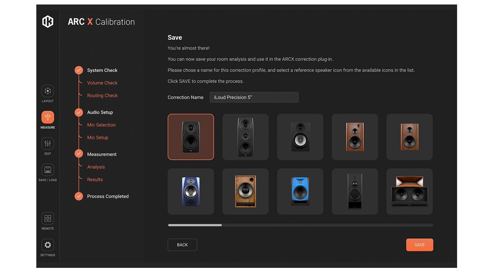Image resolution: width=495 pixels, height=273 pixels.
Task: Select the vintage wood cabinet speaker icon
Action: tap(245, 191)
